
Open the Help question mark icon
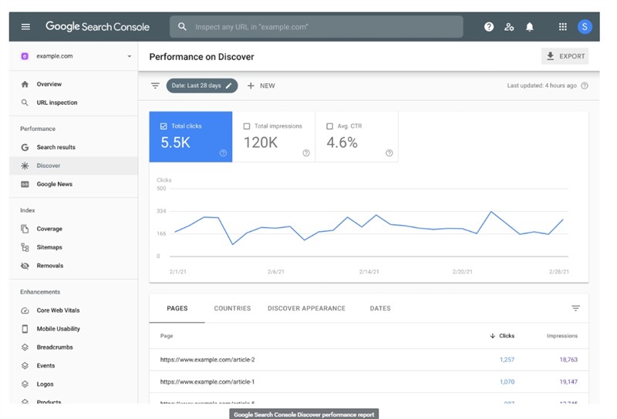pos(489,27)
